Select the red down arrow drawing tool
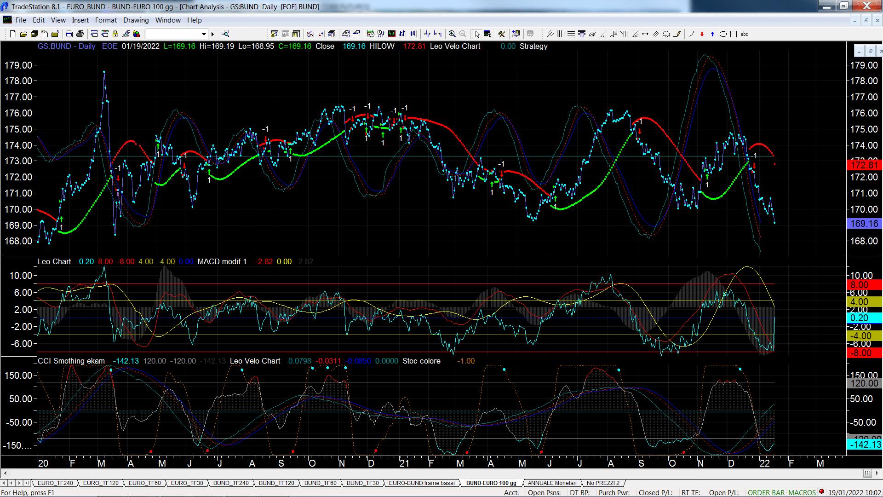Screen dimensions: 883x497 (702, 34)
